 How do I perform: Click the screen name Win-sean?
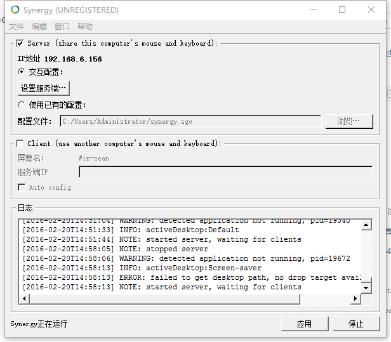click(94, 158)
